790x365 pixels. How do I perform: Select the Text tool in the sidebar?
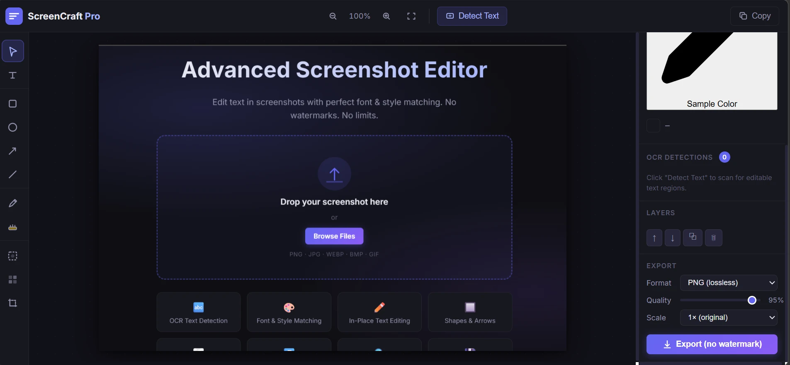coord(13,75)
